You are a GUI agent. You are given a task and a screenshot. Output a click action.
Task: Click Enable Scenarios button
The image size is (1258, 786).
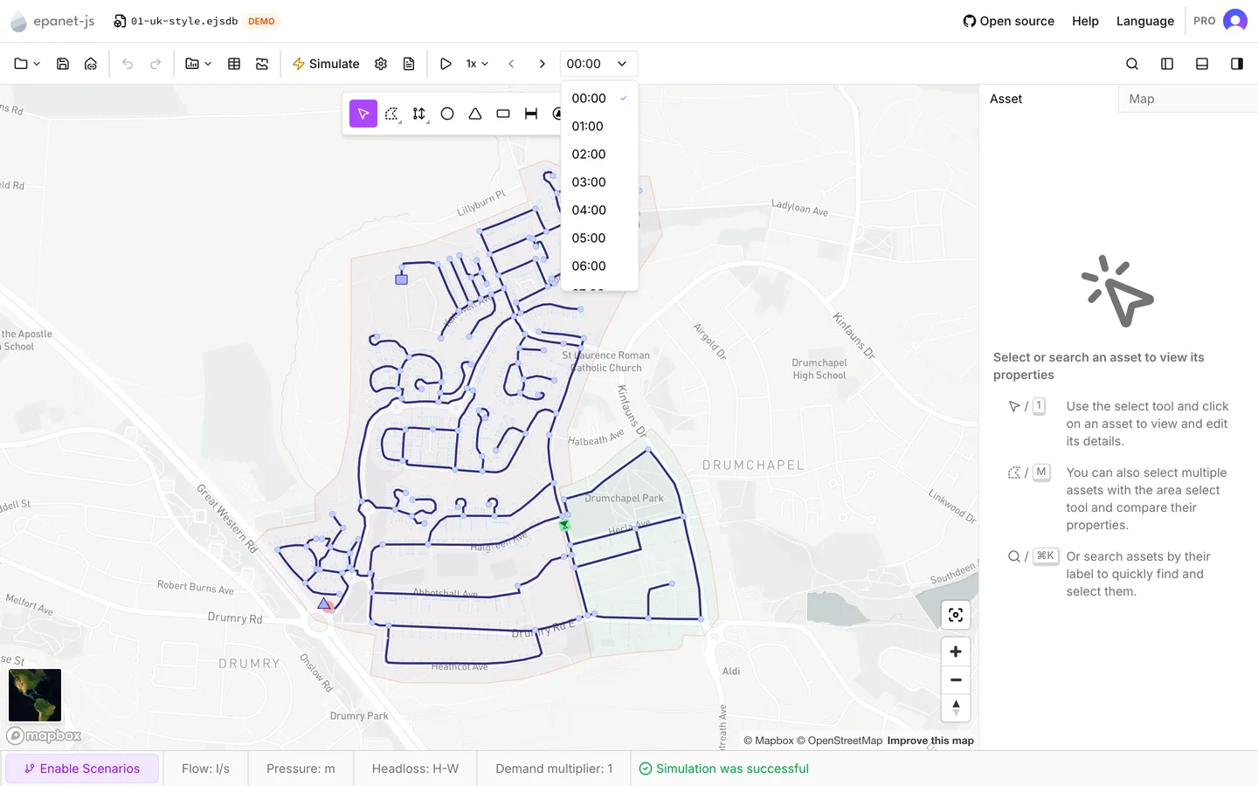click(x=82, y=769)
